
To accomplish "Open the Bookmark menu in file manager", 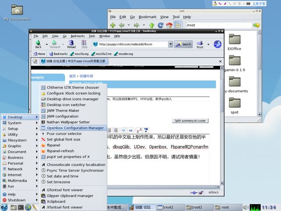I will click(148, 17).
